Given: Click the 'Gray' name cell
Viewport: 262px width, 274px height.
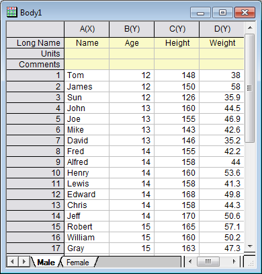Looking at the screenshot, I should point(87,248).
